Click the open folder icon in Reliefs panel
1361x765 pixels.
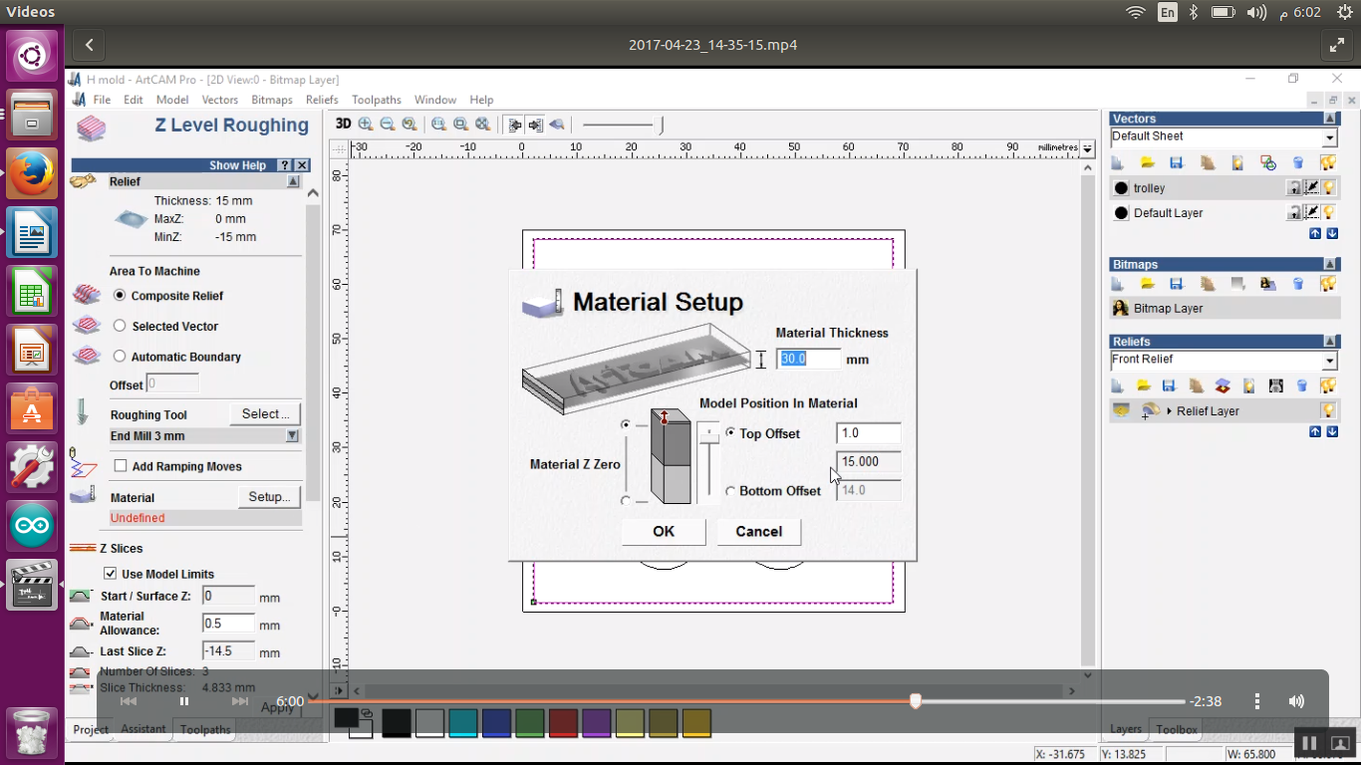click(1144, 385)
